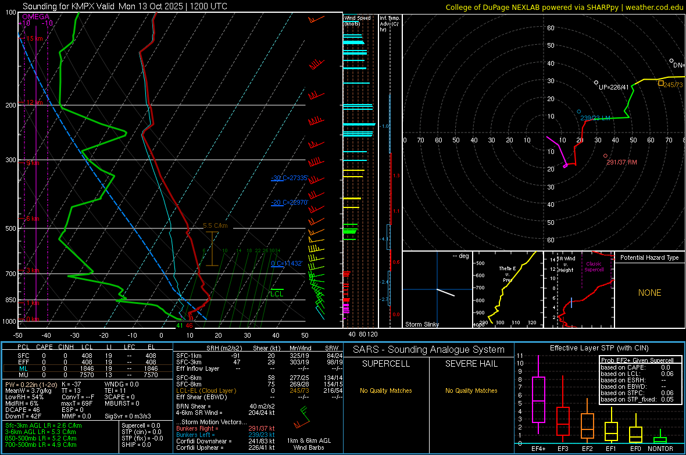Click the 'K = -37' index value
The image size is (686, 455).
coord(72,384)
